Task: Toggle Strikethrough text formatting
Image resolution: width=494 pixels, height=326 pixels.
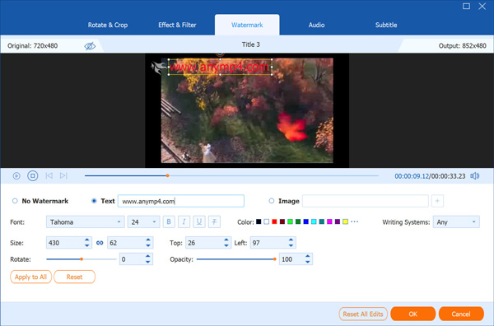Action: pyautogui.click(x=214, y=221)
